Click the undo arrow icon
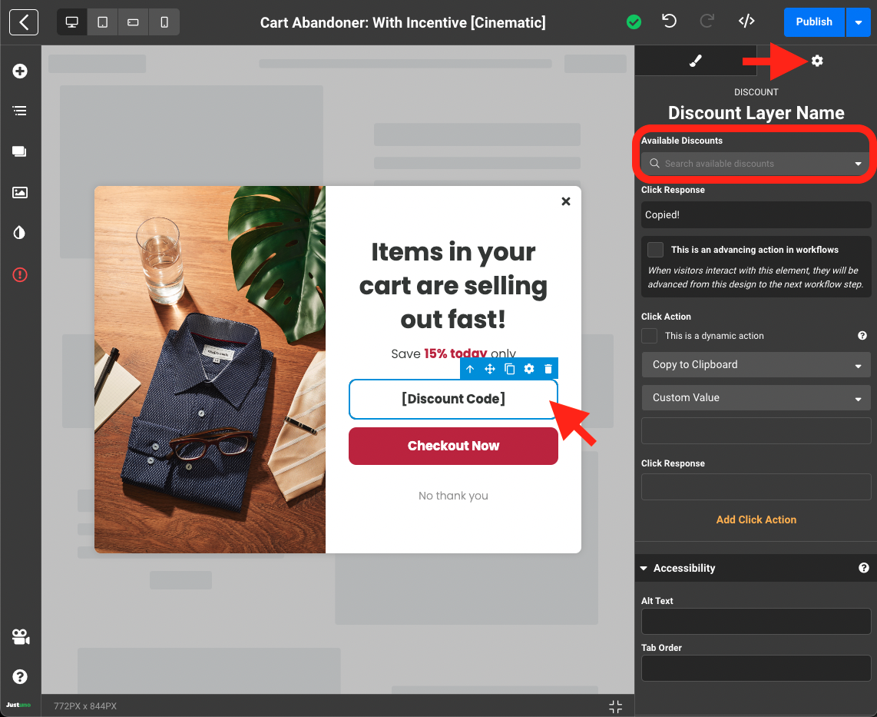 pos(669,22)
